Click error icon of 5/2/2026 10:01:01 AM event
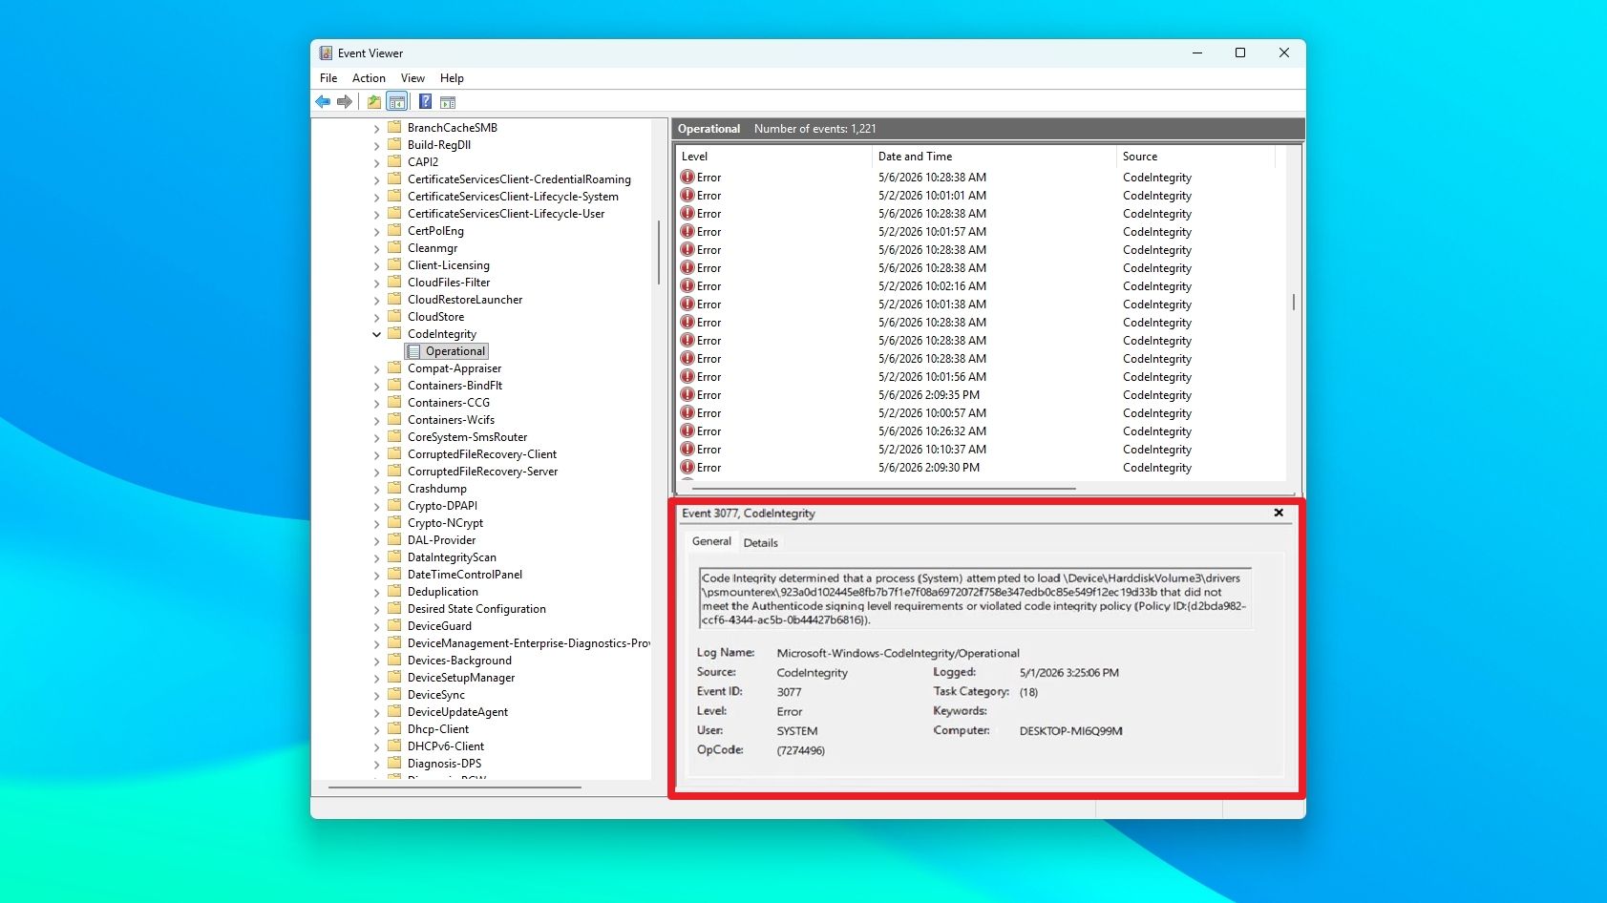The image size is (1607, 903). point(687,195)
